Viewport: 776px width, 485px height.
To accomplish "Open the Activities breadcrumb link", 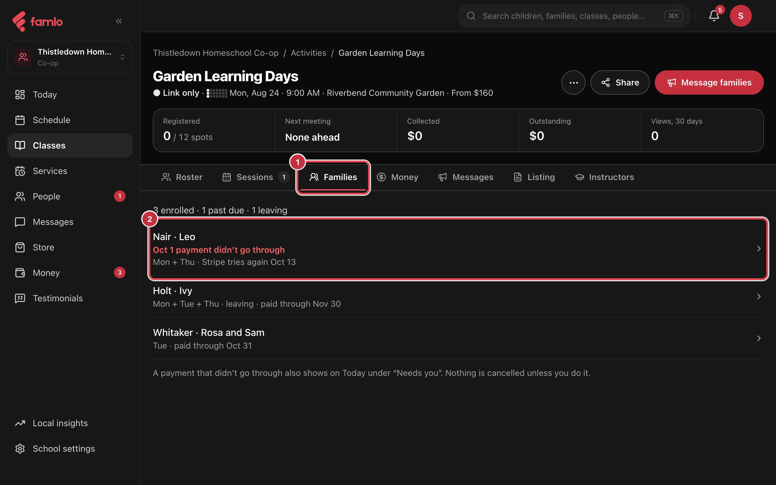I will click(308, 53).
